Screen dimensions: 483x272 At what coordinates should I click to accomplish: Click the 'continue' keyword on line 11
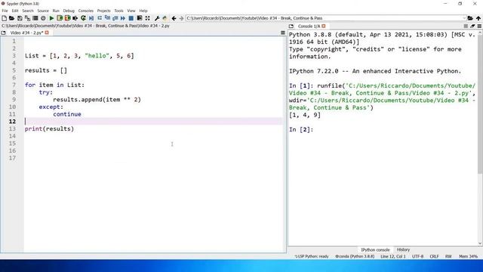coord(67,114)
